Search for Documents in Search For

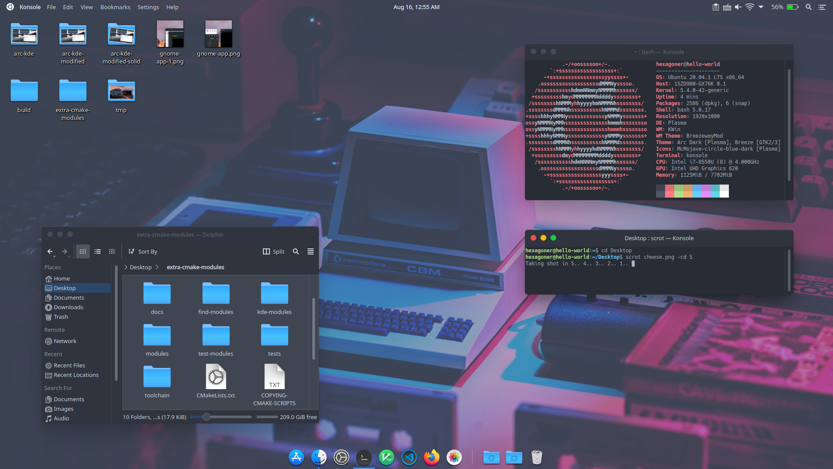coord(77,399)
